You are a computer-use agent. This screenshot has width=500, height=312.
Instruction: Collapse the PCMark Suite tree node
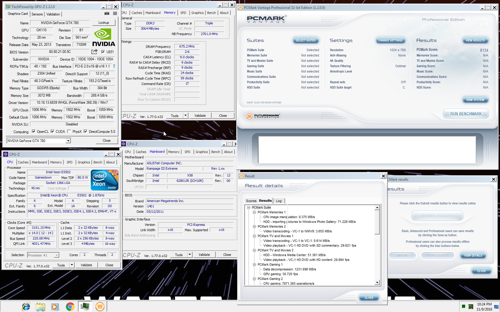[x=249, y=207]
